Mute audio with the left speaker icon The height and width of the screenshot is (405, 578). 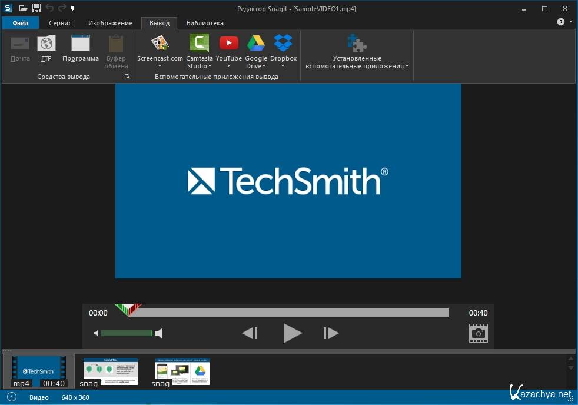tap(97, 334)
